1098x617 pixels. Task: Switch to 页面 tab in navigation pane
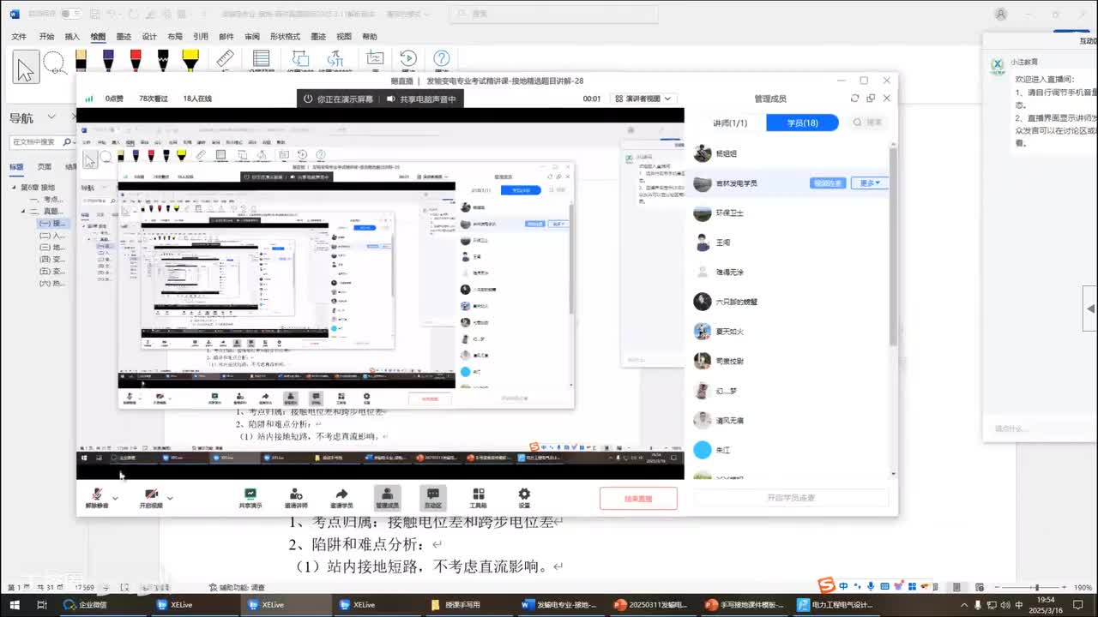(x=45, y=167)
